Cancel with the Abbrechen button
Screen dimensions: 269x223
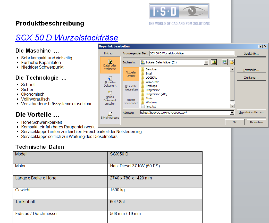(x=256, y=122)
